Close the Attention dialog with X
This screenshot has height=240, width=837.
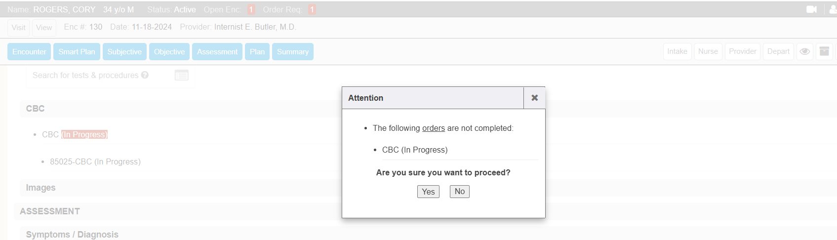[x=534, y=98]
